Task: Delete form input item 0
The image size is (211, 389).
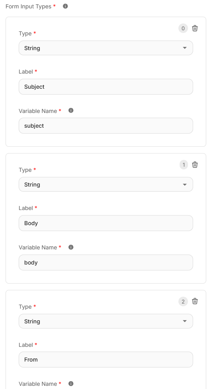Action: [195, 28]
